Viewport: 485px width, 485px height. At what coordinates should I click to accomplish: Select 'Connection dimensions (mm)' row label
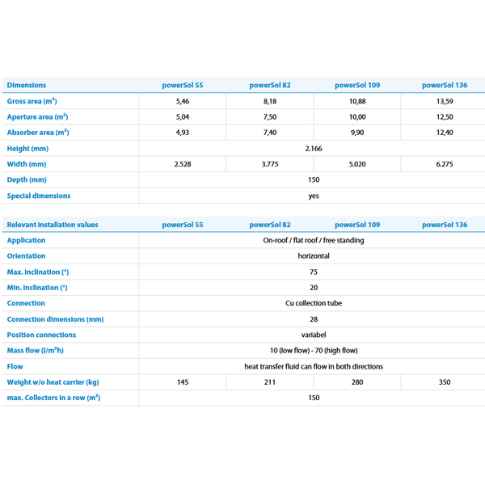(x=55, y=319)
